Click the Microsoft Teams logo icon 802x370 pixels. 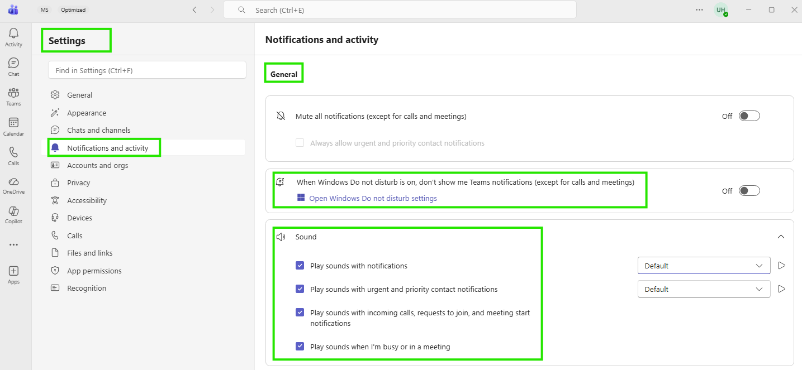pyautogui.click(x=13, y=9)
